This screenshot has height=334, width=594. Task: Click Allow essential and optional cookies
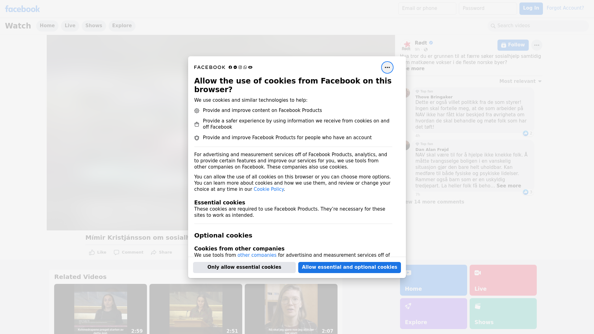pyautogui.click(x=350, y=268)
